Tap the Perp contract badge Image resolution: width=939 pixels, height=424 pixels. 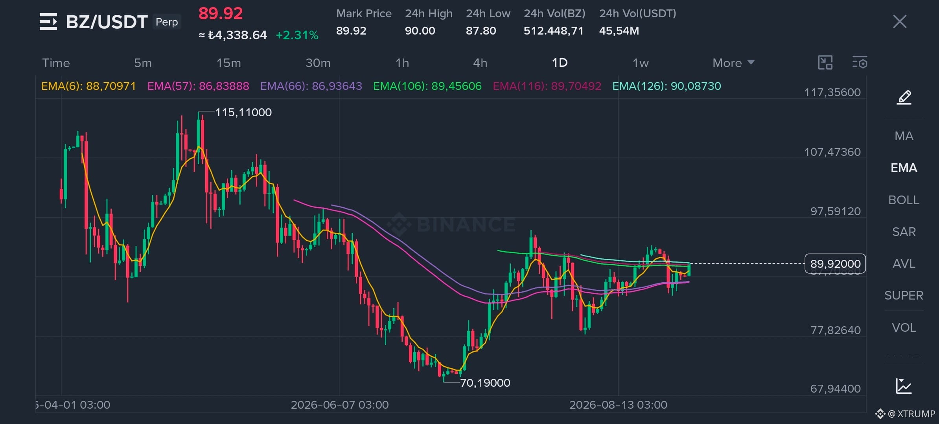pyautogui.click(x=167, y=22)
